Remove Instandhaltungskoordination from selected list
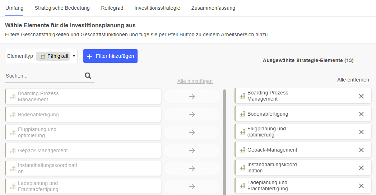Image resolution: width=376 pixels, height=195 pixels. 361,168
